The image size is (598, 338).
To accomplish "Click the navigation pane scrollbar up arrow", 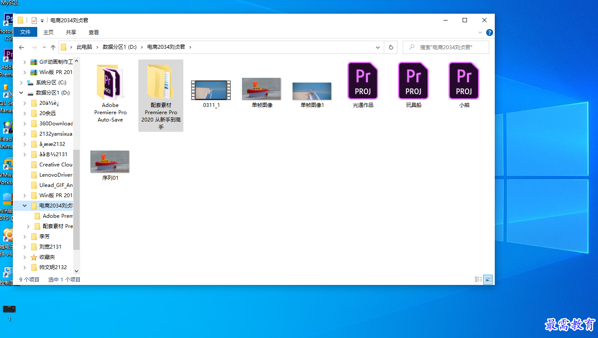I will click(77, 62).
